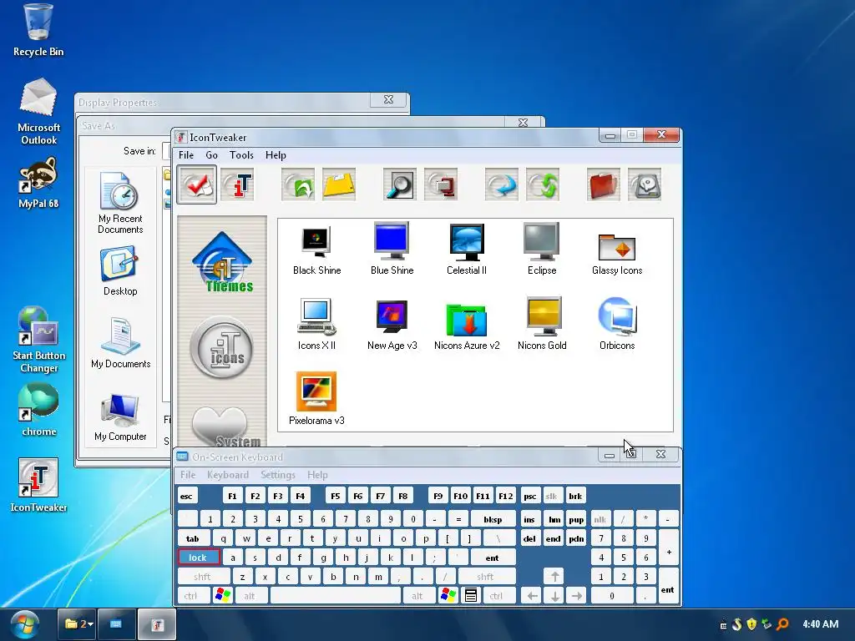855x641 pixels.
Task: Open Recycle Bin desktop icon
Action: point(38,30)
